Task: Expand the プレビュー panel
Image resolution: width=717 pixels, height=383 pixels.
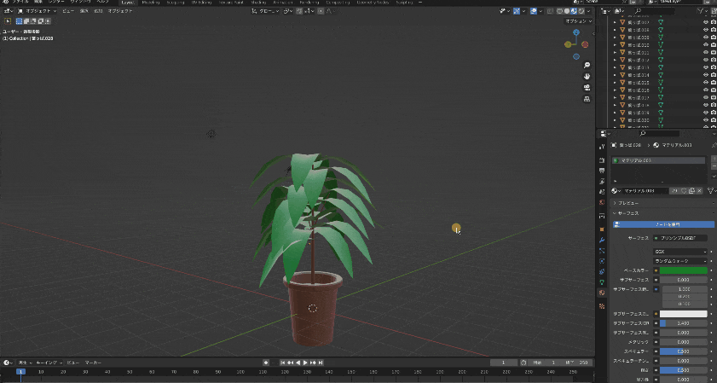Action: (628, 203)
